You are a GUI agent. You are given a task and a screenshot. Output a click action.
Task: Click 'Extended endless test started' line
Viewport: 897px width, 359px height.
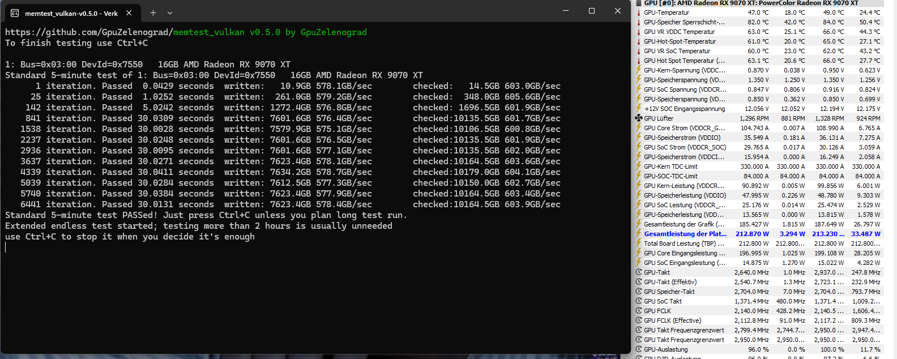click(199, 226)
